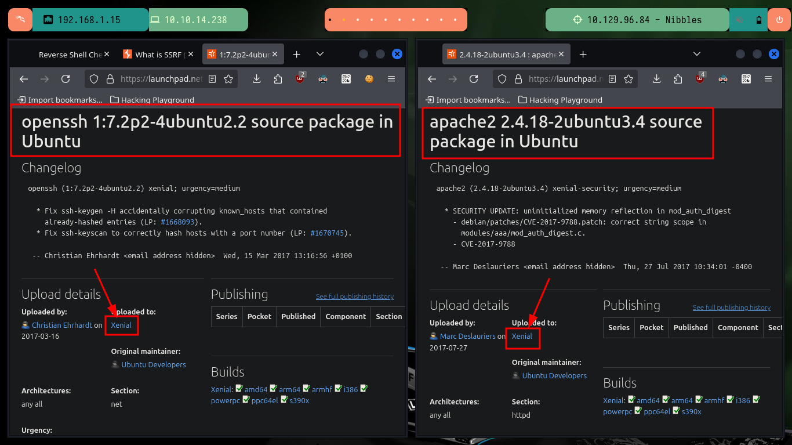Screen dimensions: 792x445
Task: Open uBlock Origin in the openssh window
Action: 300,78
